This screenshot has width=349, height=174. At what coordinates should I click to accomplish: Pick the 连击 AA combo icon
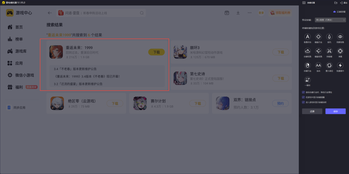pos(318,65)
